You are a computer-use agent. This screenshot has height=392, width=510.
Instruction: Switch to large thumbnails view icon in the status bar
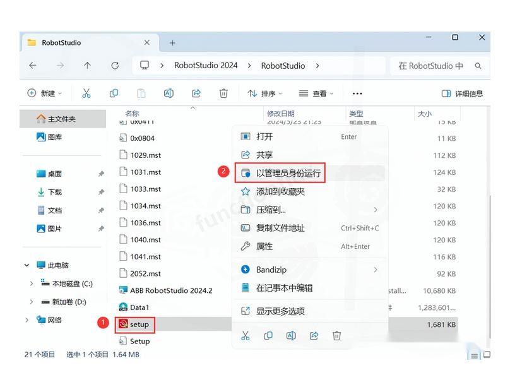click(x=487, y=355)
